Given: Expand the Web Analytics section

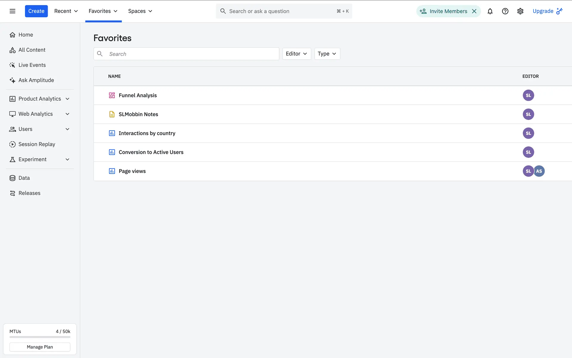Looking at the screenshot, I should pyautogui.click(x=67, y=114).
